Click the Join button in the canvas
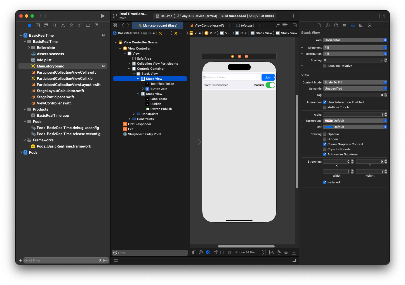 (x=268, y=77)
